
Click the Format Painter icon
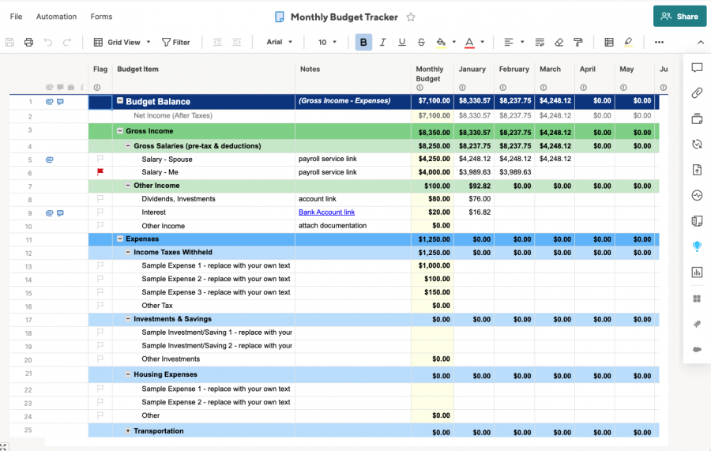click(578, 42)
